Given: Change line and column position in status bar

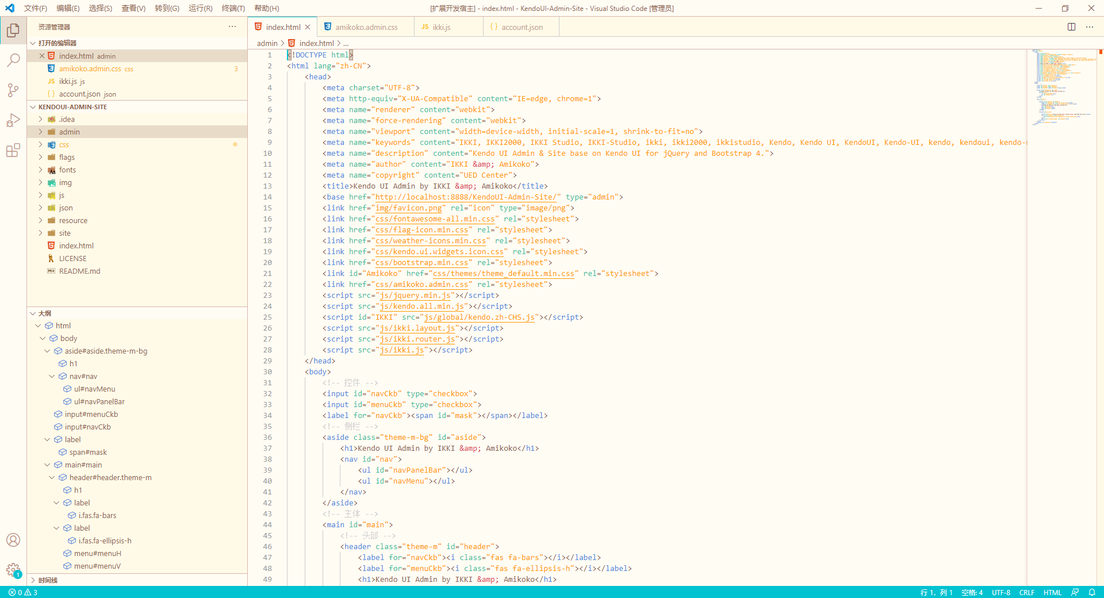Looking at the screenshot, I should click(x=936, y=592).
